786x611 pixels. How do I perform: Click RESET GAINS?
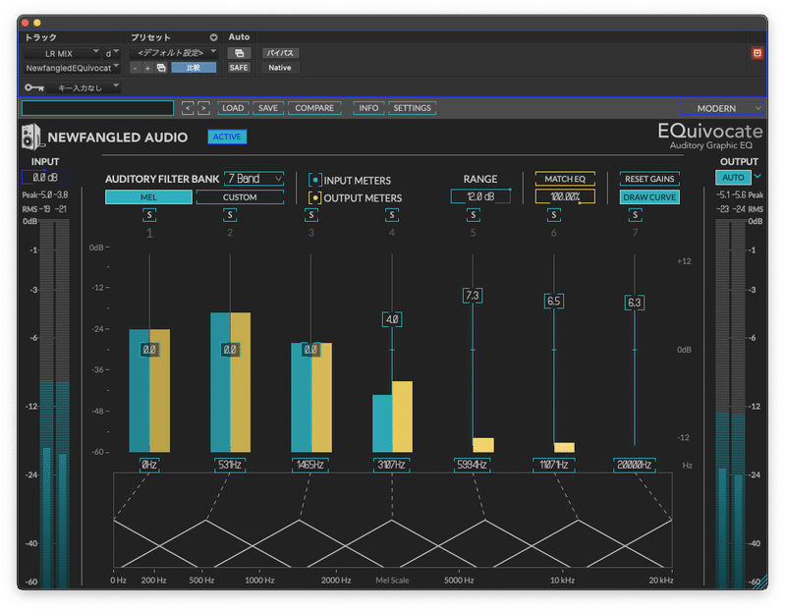(649, 179)
